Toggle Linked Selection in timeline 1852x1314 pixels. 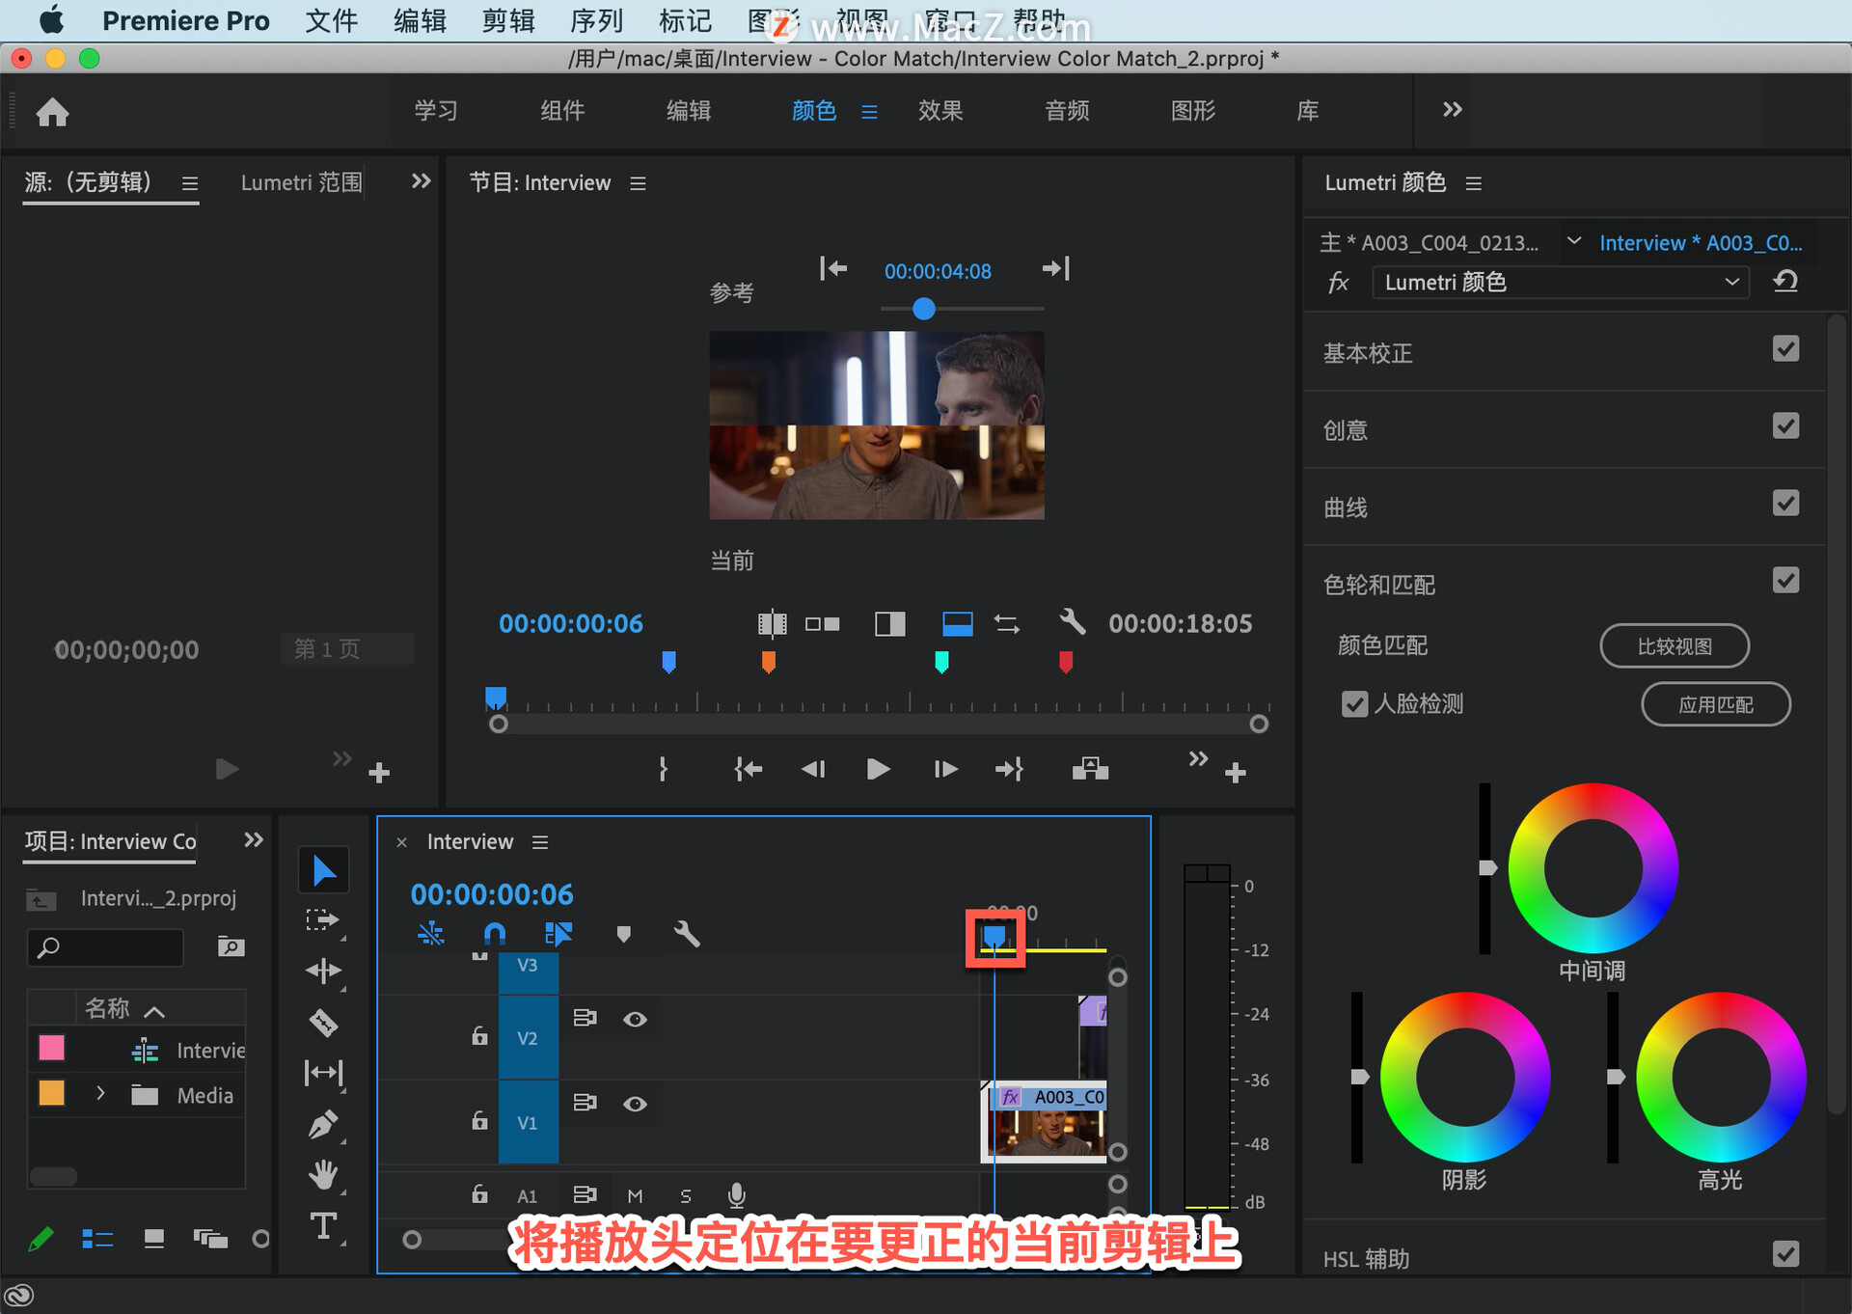pos(558,933)
